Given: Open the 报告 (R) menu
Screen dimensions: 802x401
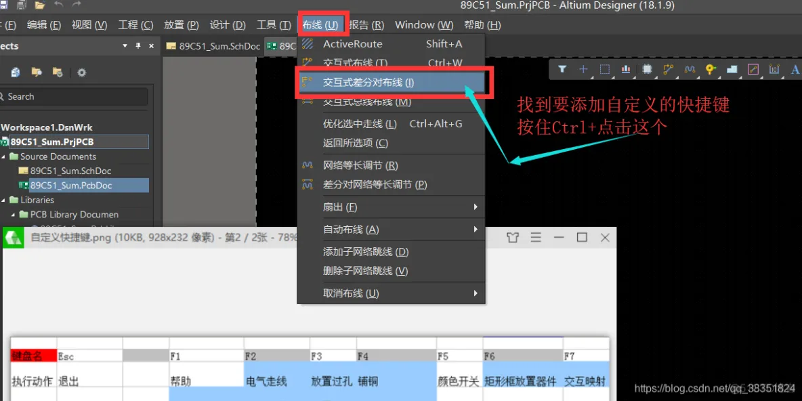Looking at the screenshot, I should pos(366,24).
